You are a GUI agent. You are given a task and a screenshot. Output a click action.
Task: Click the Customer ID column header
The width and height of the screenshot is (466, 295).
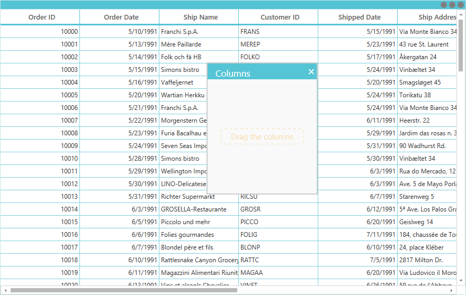coord(280,17)
